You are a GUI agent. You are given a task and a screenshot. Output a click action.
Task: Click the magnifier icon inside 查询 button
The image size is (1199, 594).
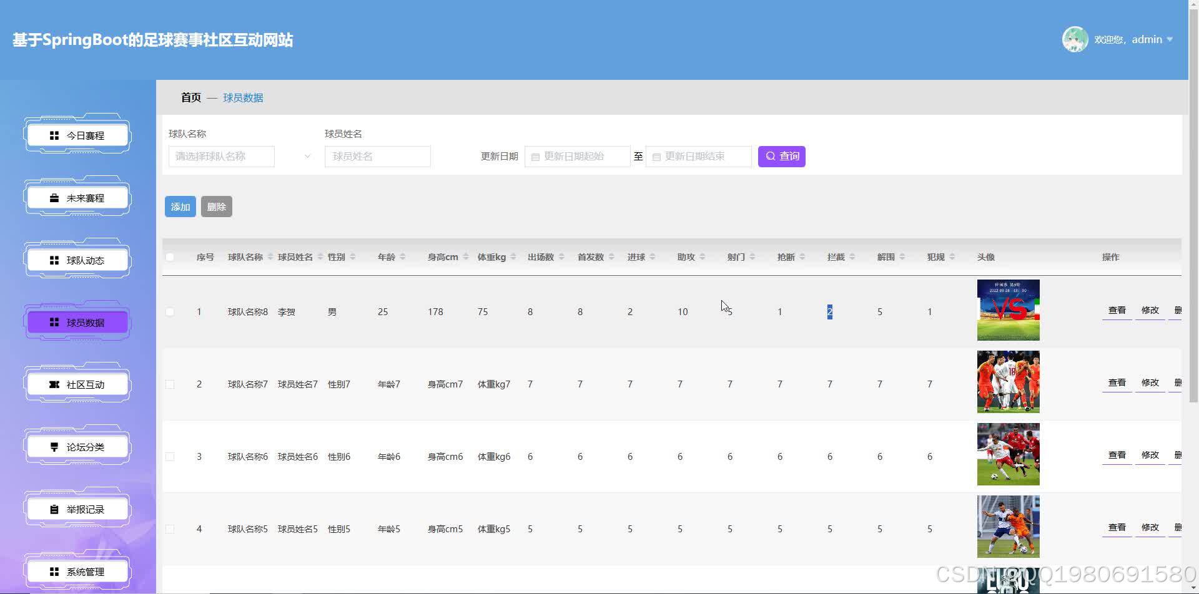[x=771, y=157]
